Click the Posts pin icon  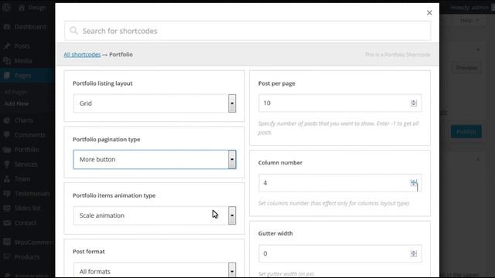(7, 46)
